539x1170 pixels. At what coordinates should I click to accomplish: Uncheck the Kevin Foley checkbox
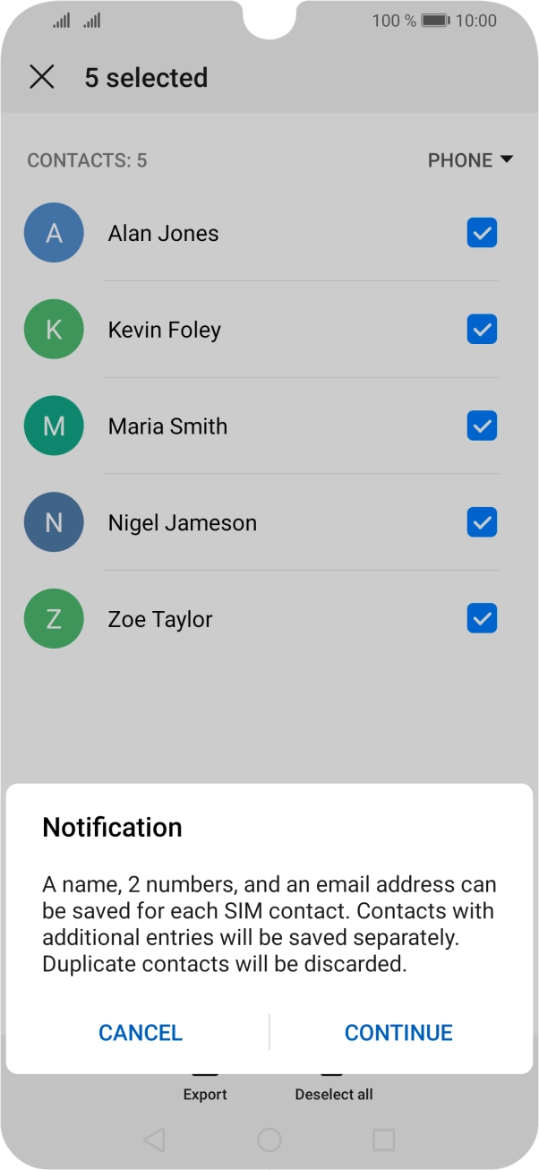coord(482,330)
